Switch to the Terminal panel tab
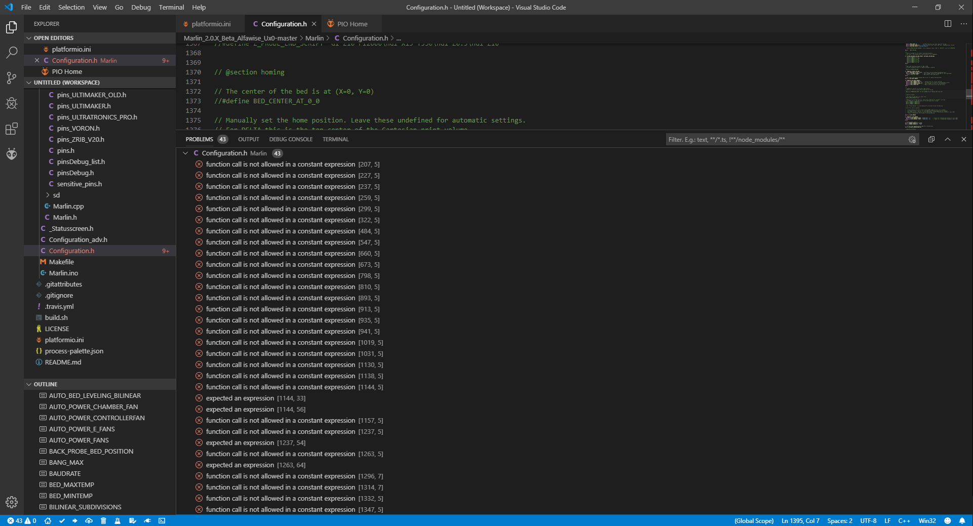 pyautogui.click(x=335, y=139)
